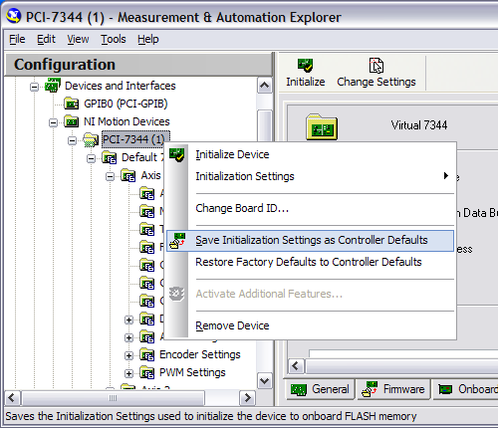Viewport: 498px width, 428px height.
Task: Click tree horizontal scrollbar left arrow
Action: (13, 397)
